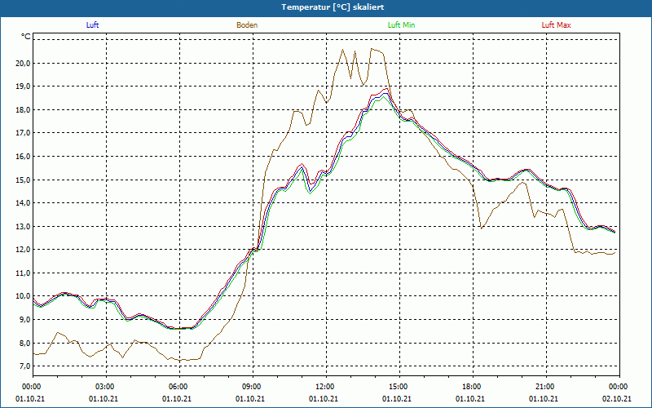This screenshot has height=408, width=652.
Task: Click the red 'Luft Max' legend label
Action: click(556, 25)
